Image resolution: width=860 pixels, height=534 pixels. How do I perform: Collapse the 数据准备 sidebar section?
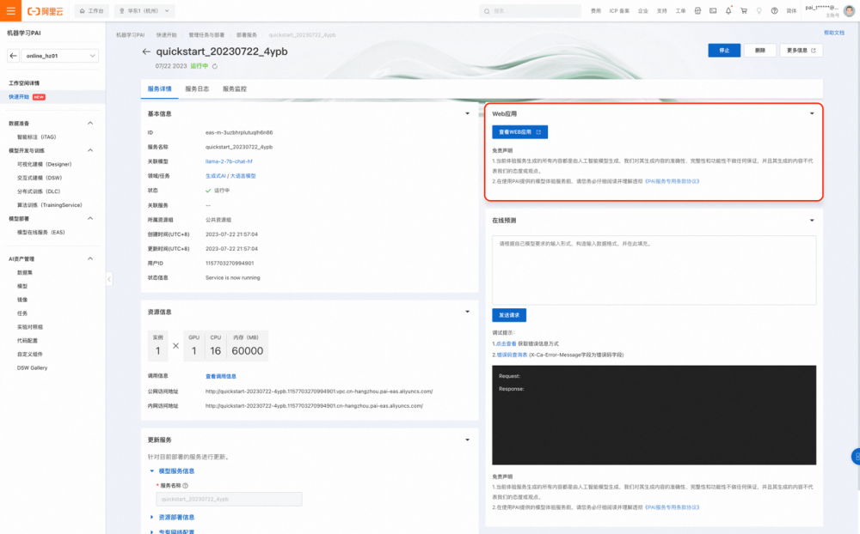[x=90, y=124]
